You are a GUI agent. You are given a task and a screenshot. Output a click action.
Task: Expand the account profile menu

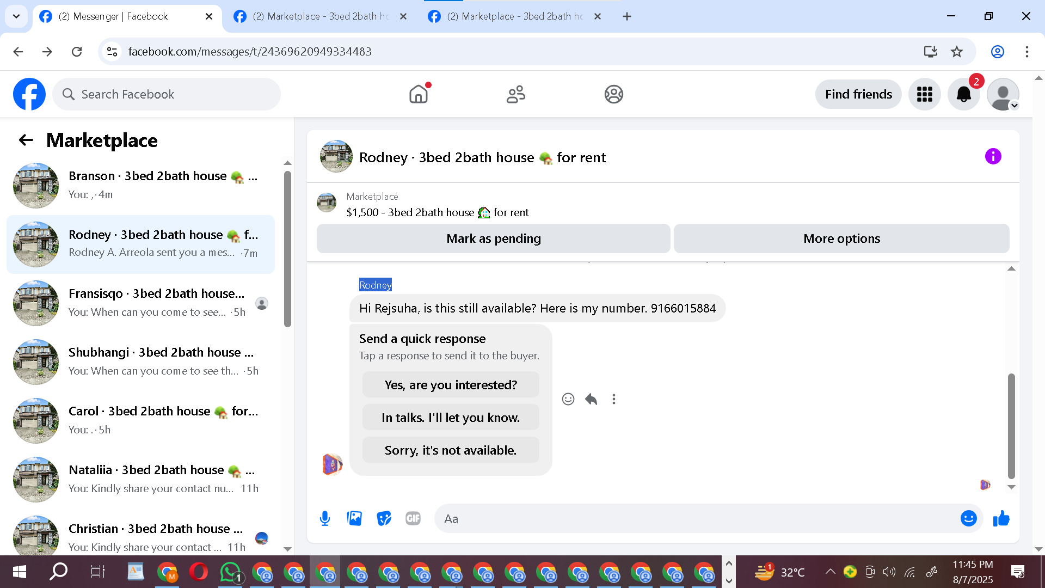point(1003,94)
